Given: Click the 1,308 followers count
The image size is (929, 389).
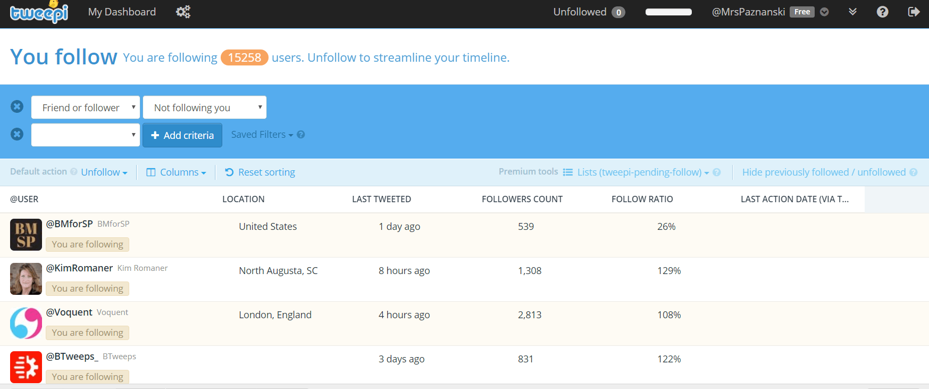Looking at the screenshot, I should 530,270.
